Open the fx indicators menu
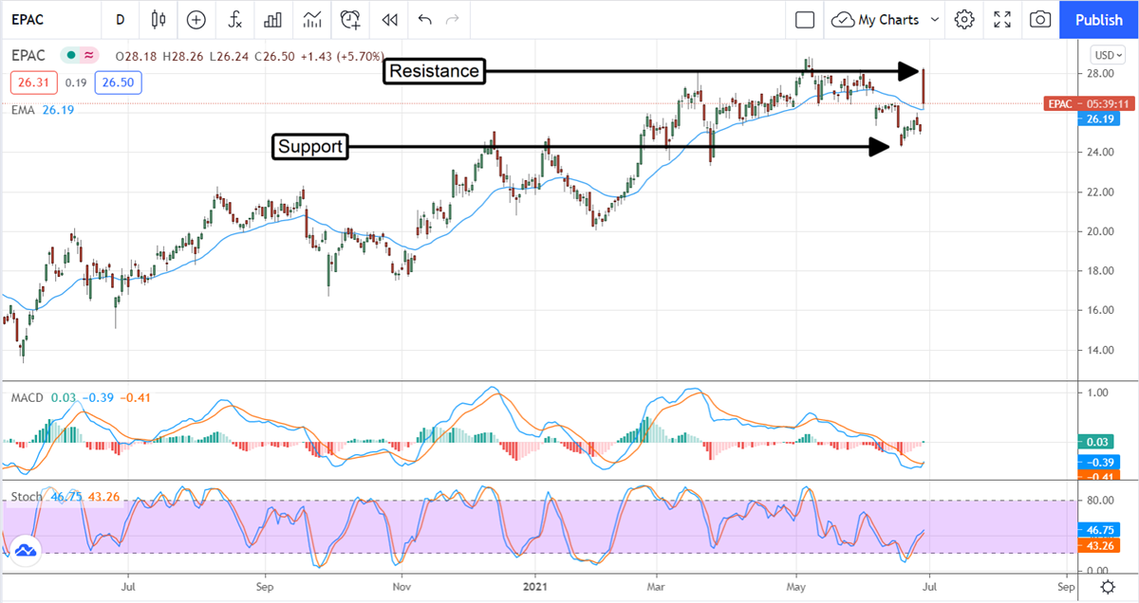 click(x=234, y=19)
